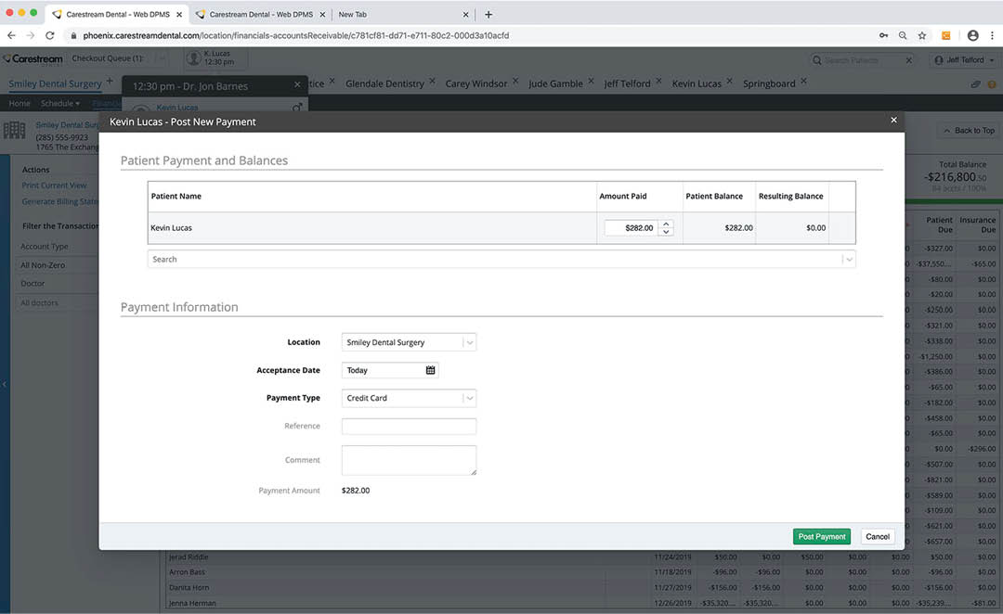The width and height of the screenshot is (1003, 614).
Task: Reload the page in the browser
Action: 50,35
